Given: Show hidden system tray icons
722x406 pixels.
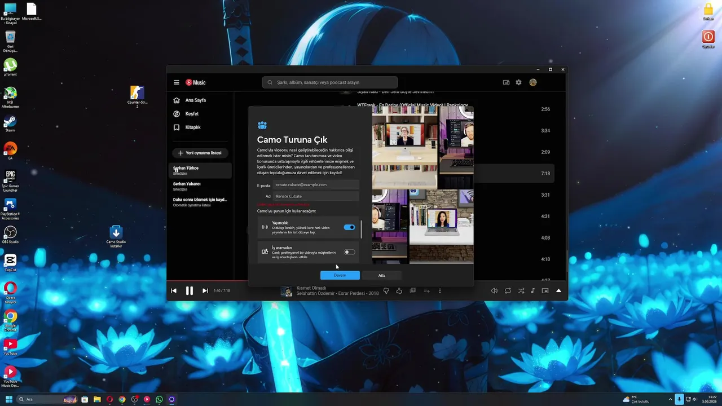Looking at the screenshot, I should [670, 399].
